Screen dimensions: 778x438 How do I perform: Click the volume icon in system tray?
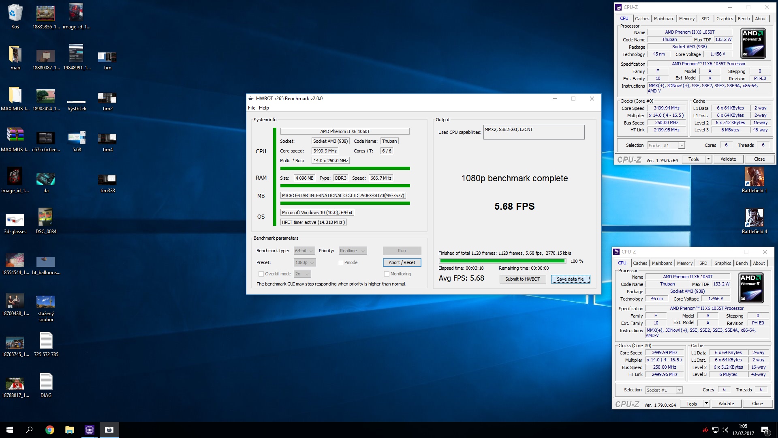[x=725, y=430]
